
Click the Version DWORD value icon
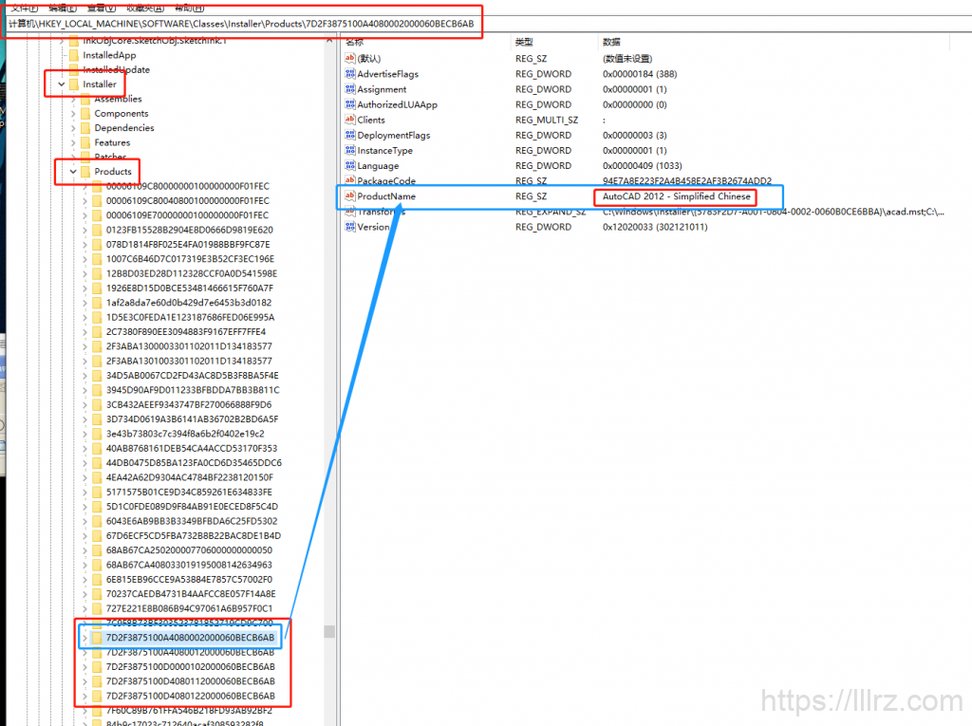349,227
